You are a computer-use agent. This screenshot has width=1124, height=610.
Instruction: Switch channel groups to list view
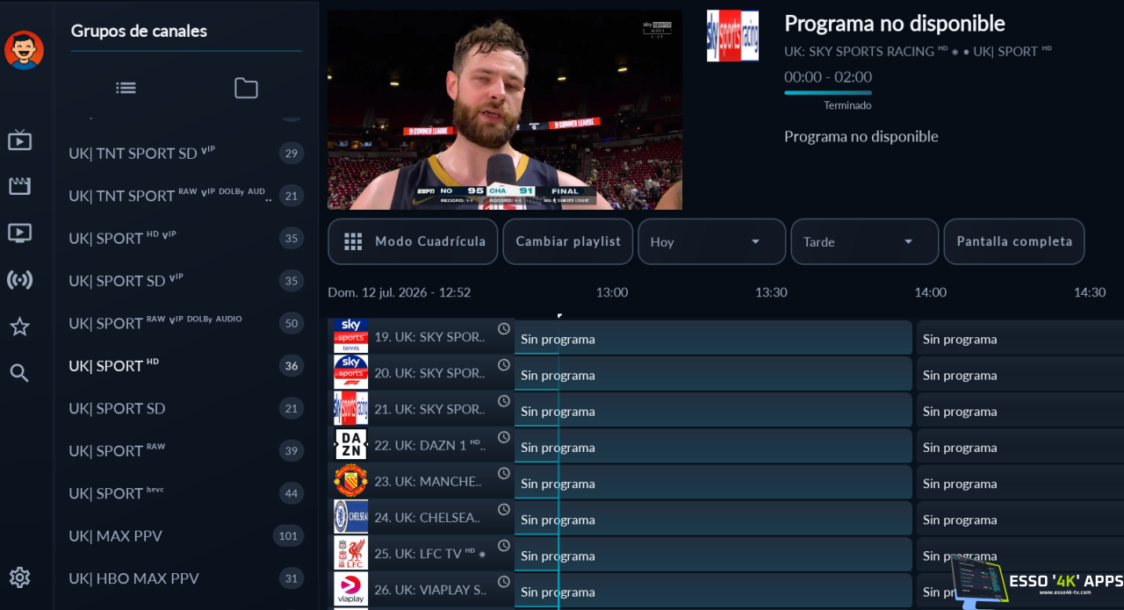[x=126, y=88]
